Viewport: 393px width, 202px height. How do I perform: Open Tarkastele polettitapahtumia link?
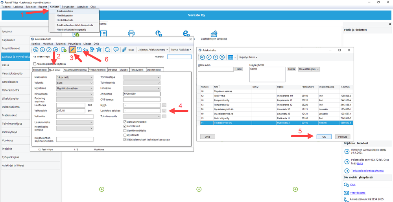click(368, 171)
